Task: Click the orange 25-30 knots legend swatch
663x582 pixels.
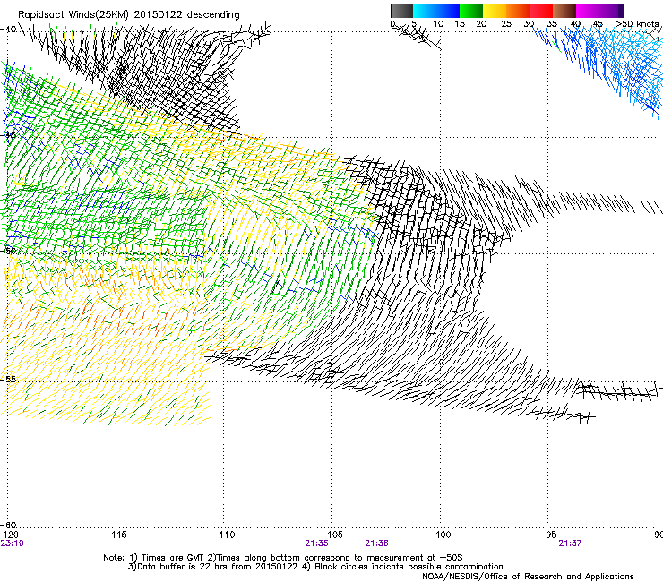Action: [518, 11]
